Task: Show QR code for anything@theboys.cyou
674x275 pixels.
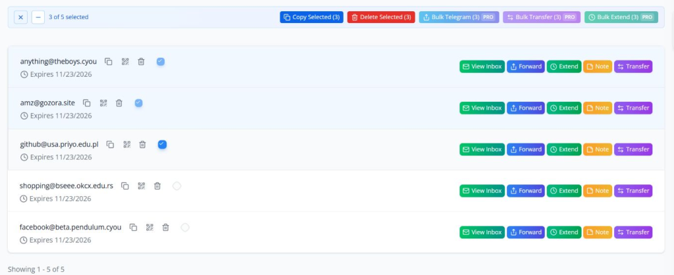Action: [125, 62]
